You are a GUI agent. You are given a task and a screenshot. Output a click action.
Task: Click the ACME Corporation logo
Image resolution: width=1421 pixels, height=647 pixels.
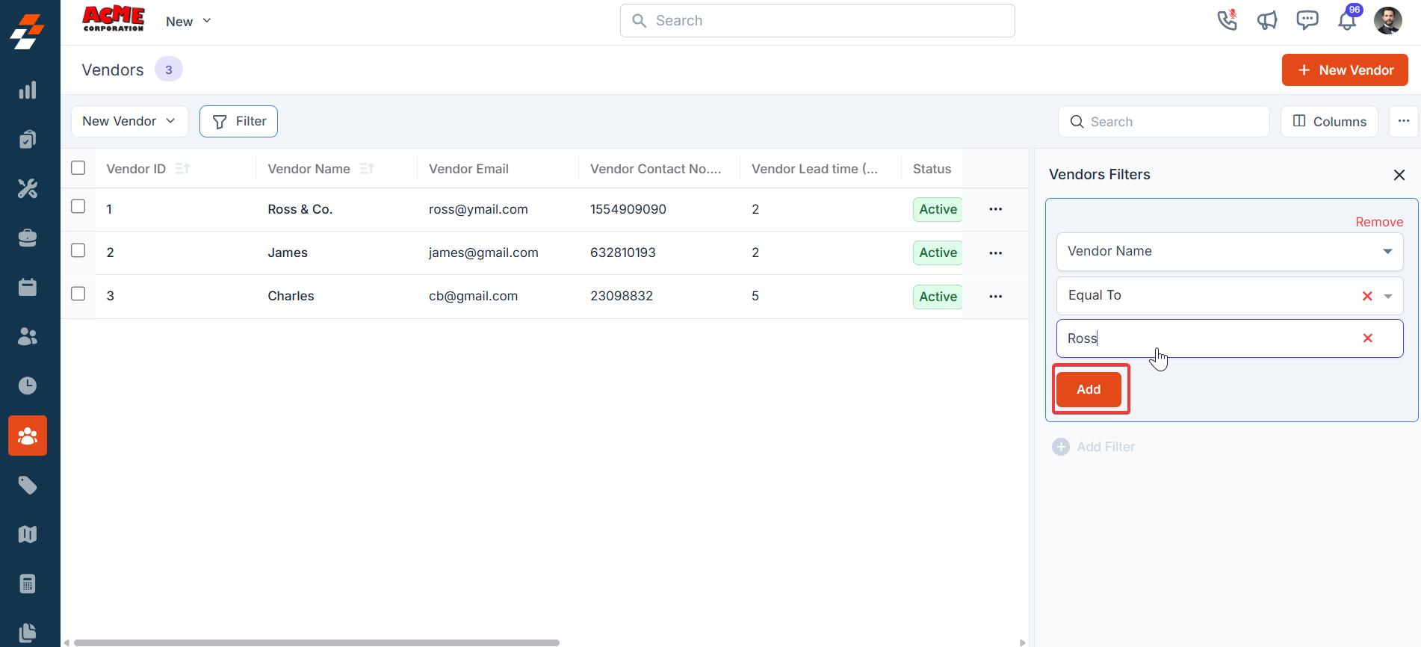(113, 19)
